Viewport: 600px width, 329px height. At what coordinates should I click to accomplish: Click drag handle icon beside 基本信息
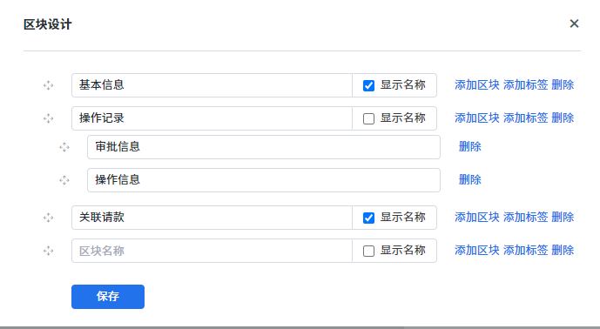coord(48,85)
